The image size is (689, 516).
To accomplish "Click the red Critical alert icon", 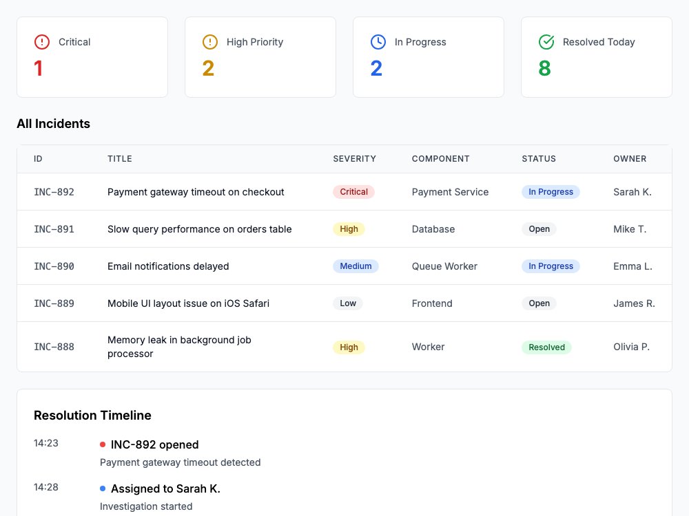I will [42, 42].
